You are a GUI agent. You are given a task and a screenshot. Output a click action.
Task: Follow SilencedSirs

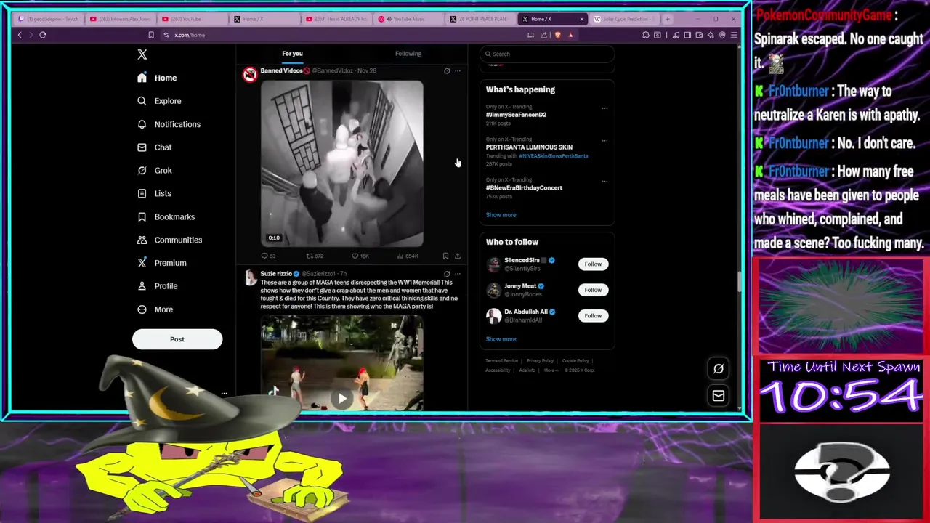pos(593,264)
